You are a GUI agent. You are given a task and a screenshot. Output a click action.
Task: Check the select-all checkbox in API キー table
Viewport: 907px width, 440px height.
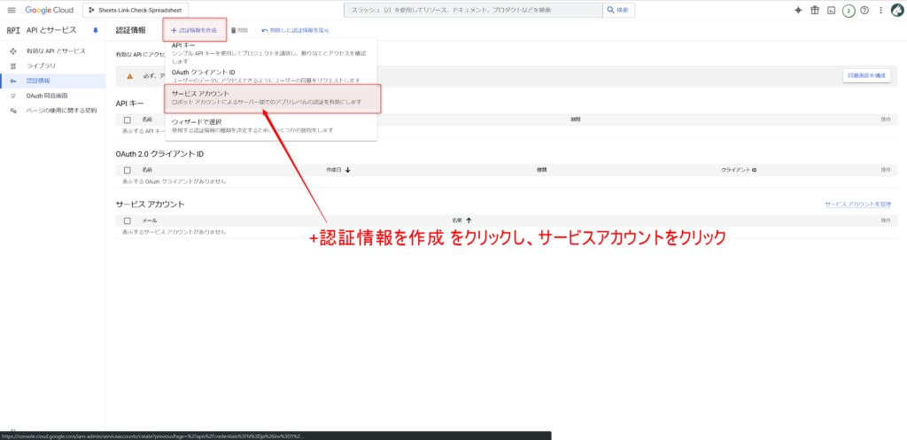click(128, 119)
